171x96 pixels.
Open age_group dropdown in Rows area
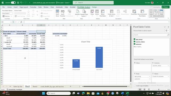click(150, 77)
